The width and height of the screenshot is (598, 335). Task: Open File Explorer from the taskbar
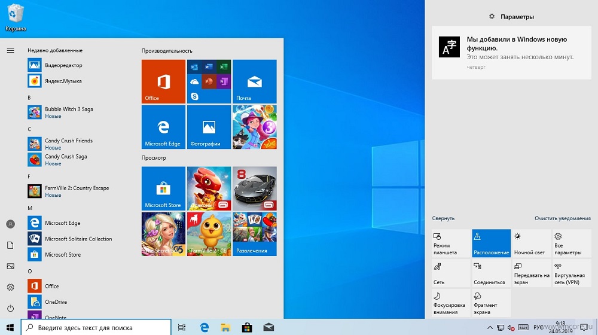[225, 327]
